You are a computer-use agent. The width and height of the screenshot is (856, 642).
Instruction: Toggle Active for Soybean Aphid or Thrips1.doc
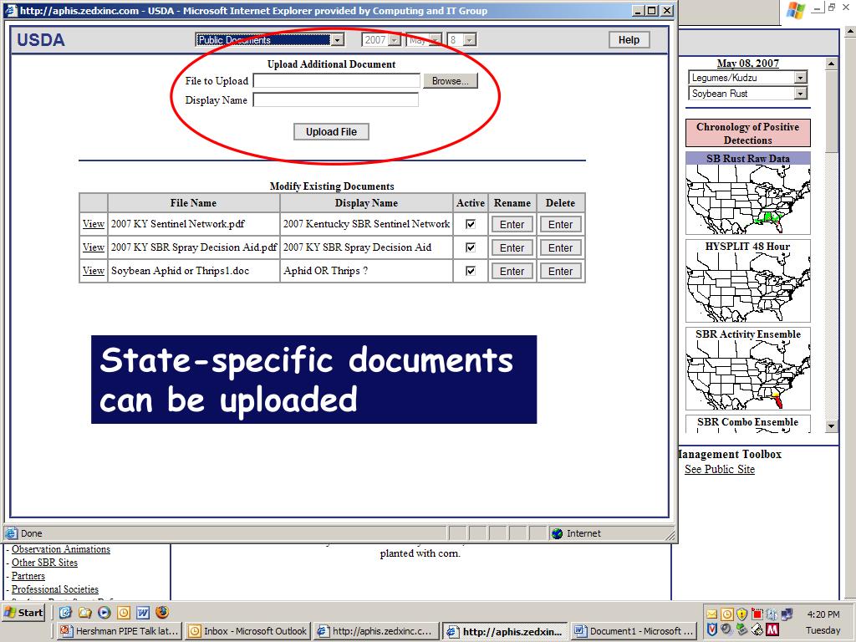click(x=470, y=271)
